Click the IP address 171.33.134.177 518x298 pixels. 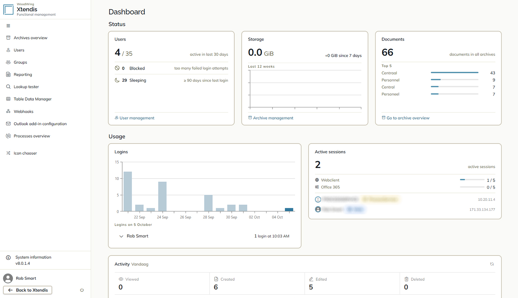click(x=482, y=209)
